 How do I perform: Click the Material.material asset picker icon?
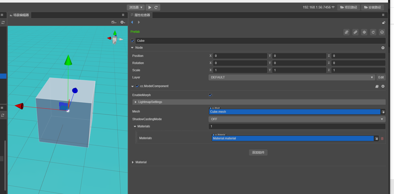click(x=377, y=138)
